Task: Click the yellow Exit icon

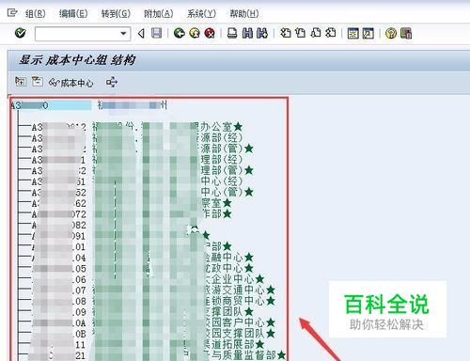Action: pos(195,33)
